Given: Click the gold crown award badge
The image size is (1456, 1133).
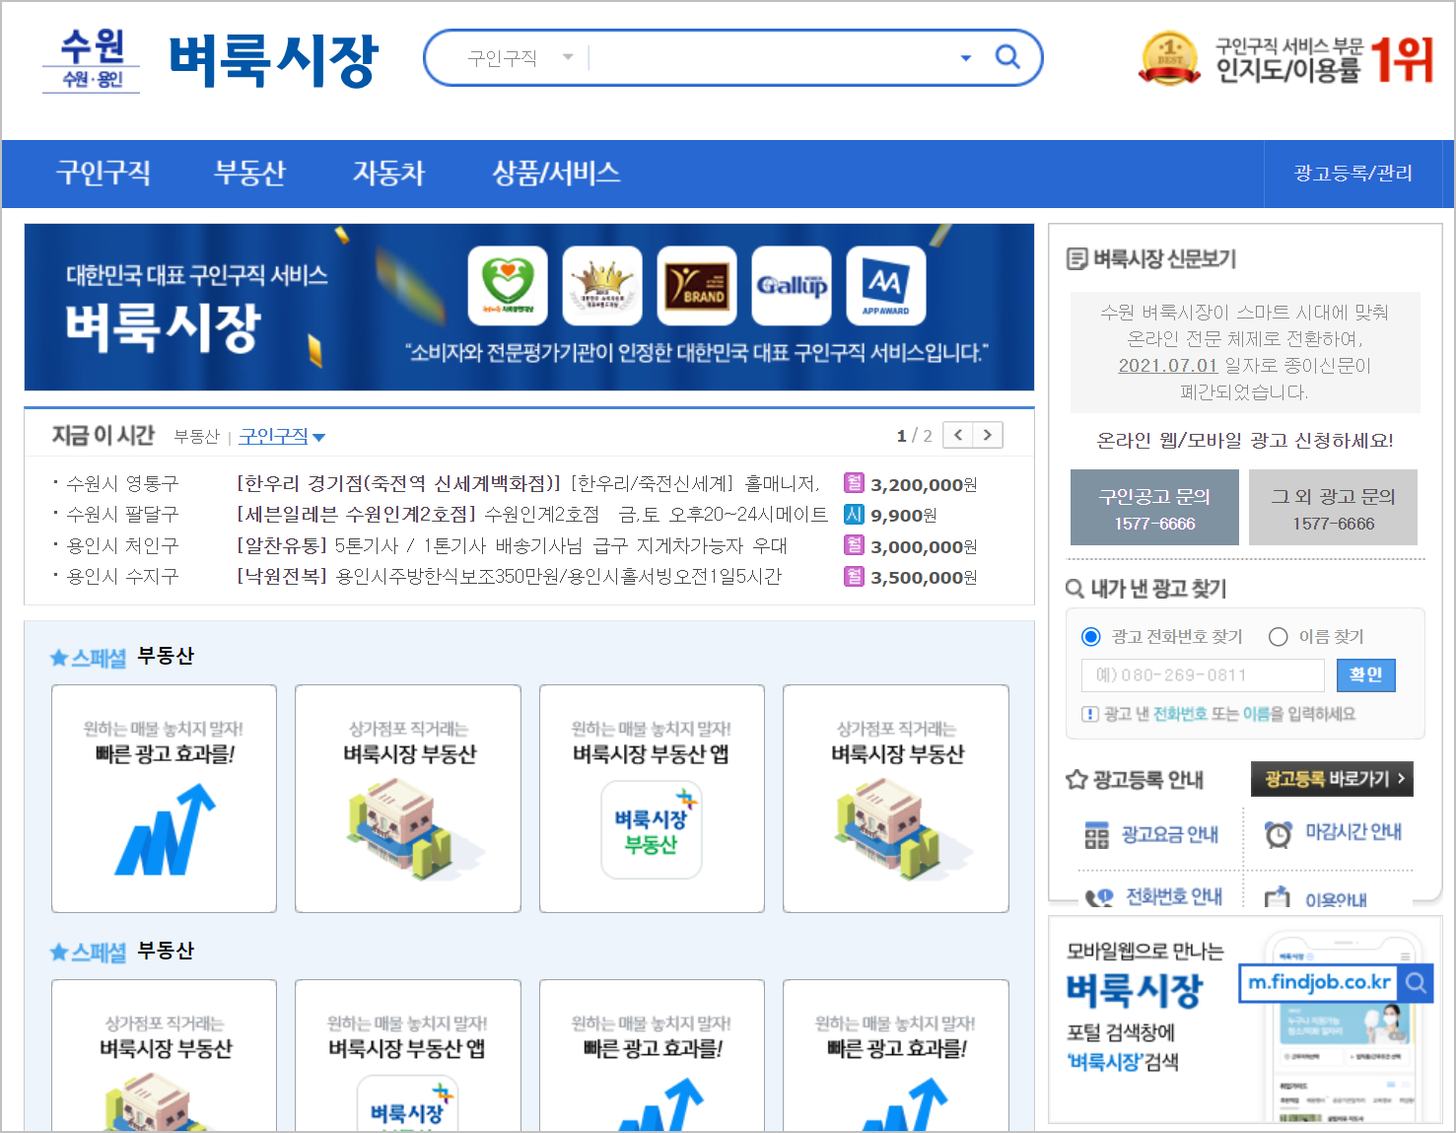Looking at the screenshot, I should 602,285.
